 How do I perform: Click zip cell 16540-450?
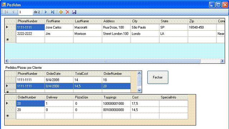point(202,27)
